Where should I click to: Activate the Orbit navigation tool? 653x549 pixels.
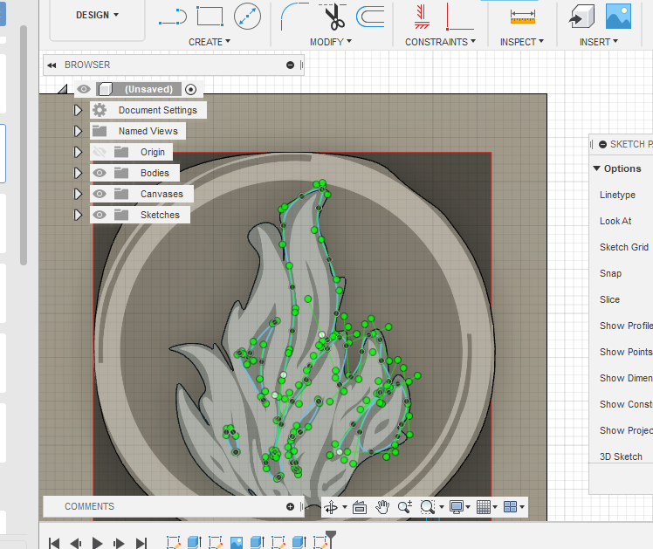click(331, 507)
